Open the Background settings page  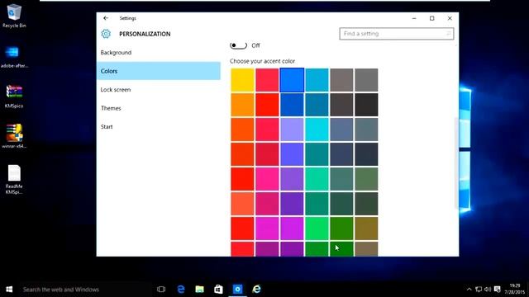point(158,53)
